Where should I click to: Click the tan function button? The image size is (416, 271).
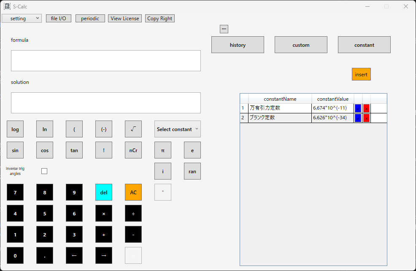pos(74,150)
